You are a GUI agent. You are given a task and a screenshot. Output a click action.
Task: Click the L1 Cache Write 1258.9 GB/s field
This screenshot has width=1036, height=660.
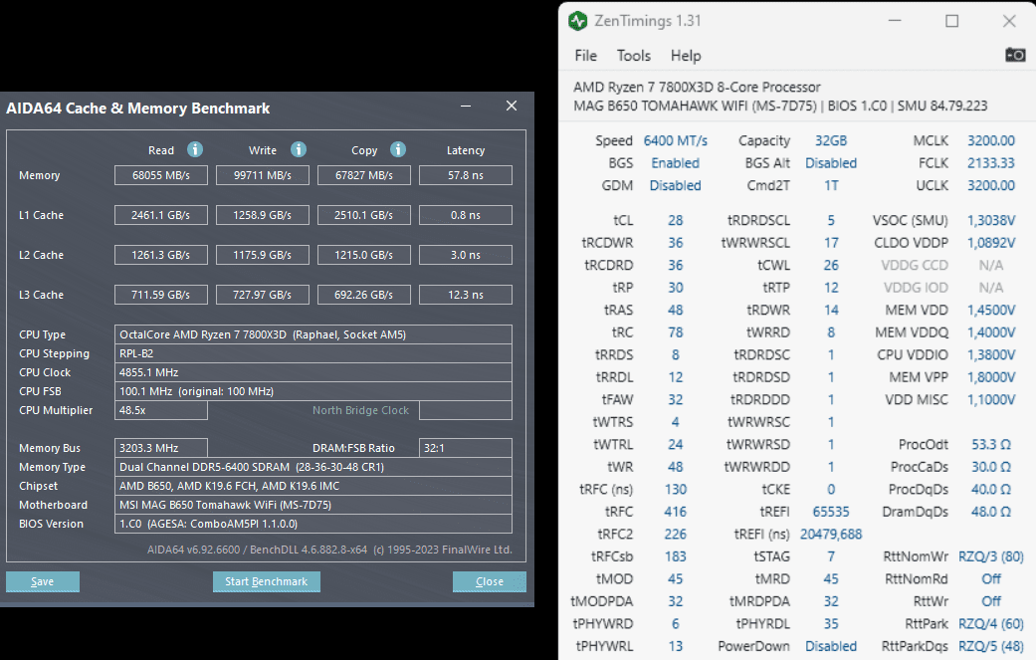coord(263,215)
